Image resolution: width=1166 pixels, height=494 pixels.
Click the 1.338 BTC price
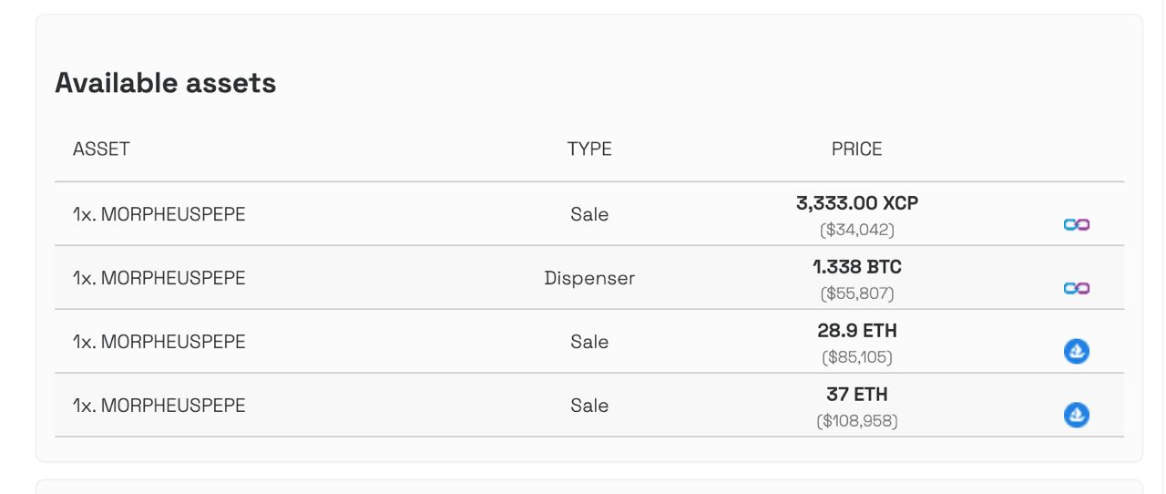[x=857, y=267]
